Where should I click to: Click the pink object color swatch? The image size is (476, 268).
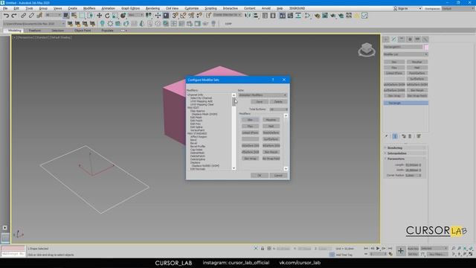426,47
